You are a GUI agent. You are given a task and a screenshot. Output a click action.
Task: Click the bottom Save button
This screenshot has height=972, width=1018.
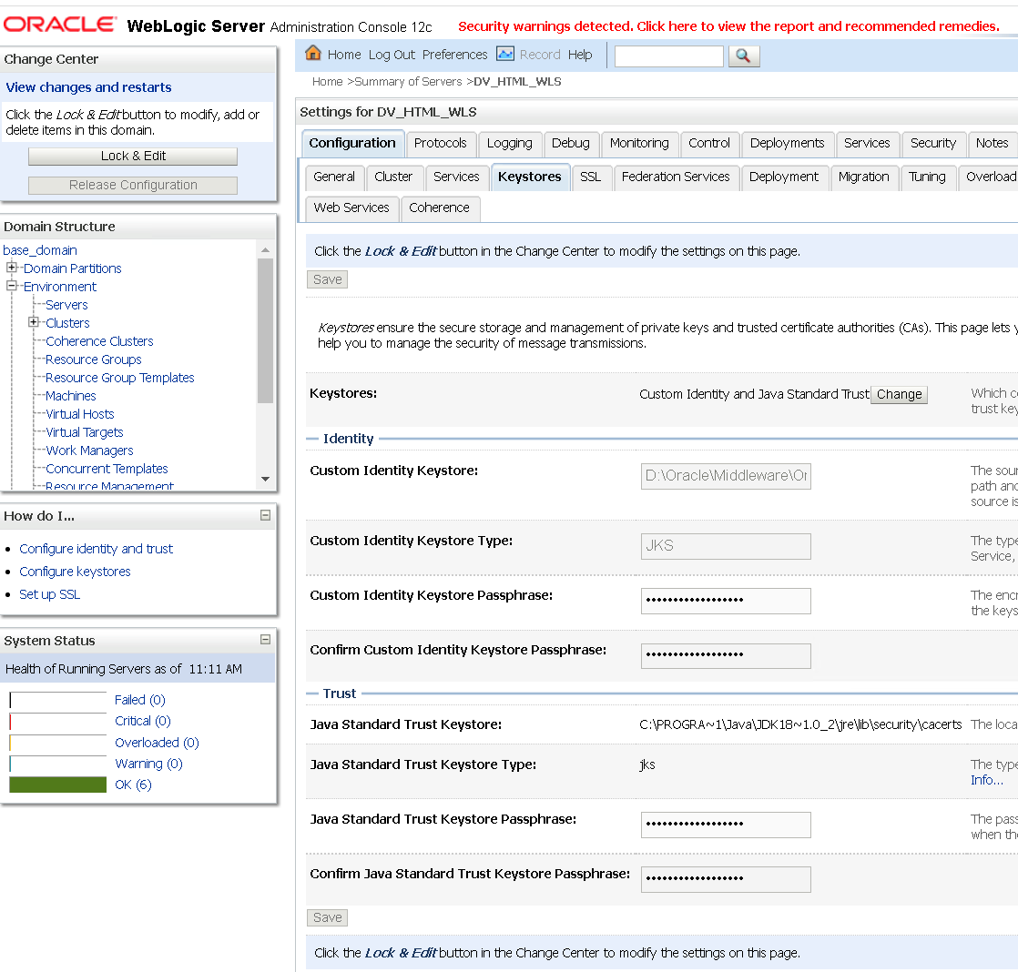point(327,917)
